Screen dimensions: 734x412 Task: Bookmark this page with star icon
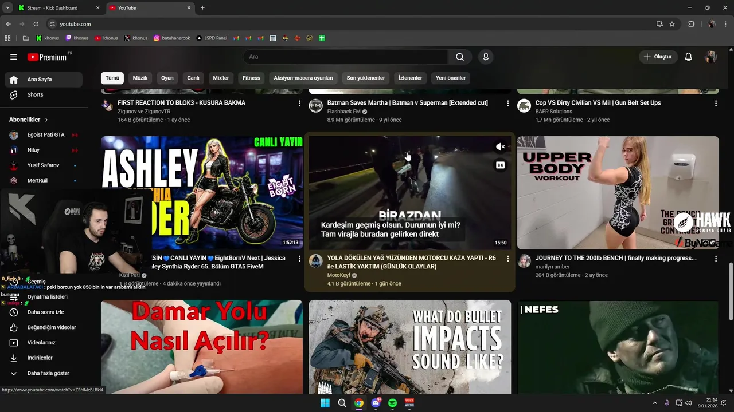point(672,24)
